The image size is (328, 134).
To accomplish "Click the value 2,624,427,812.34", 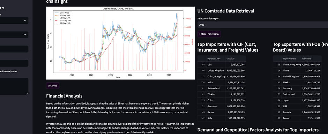I will point(236,82).
